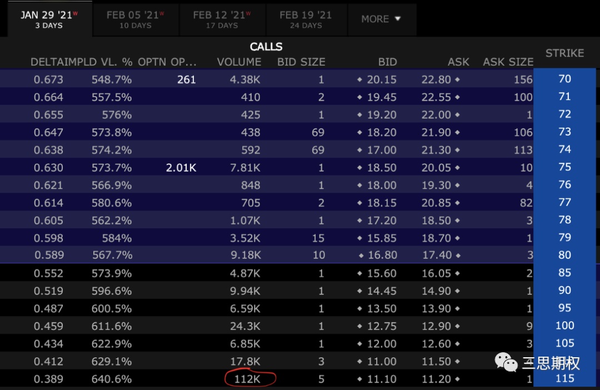This screenshot has width=600, height=390.
Task: Click the ask diamond beside 17.40
Action: coord(458,255)
